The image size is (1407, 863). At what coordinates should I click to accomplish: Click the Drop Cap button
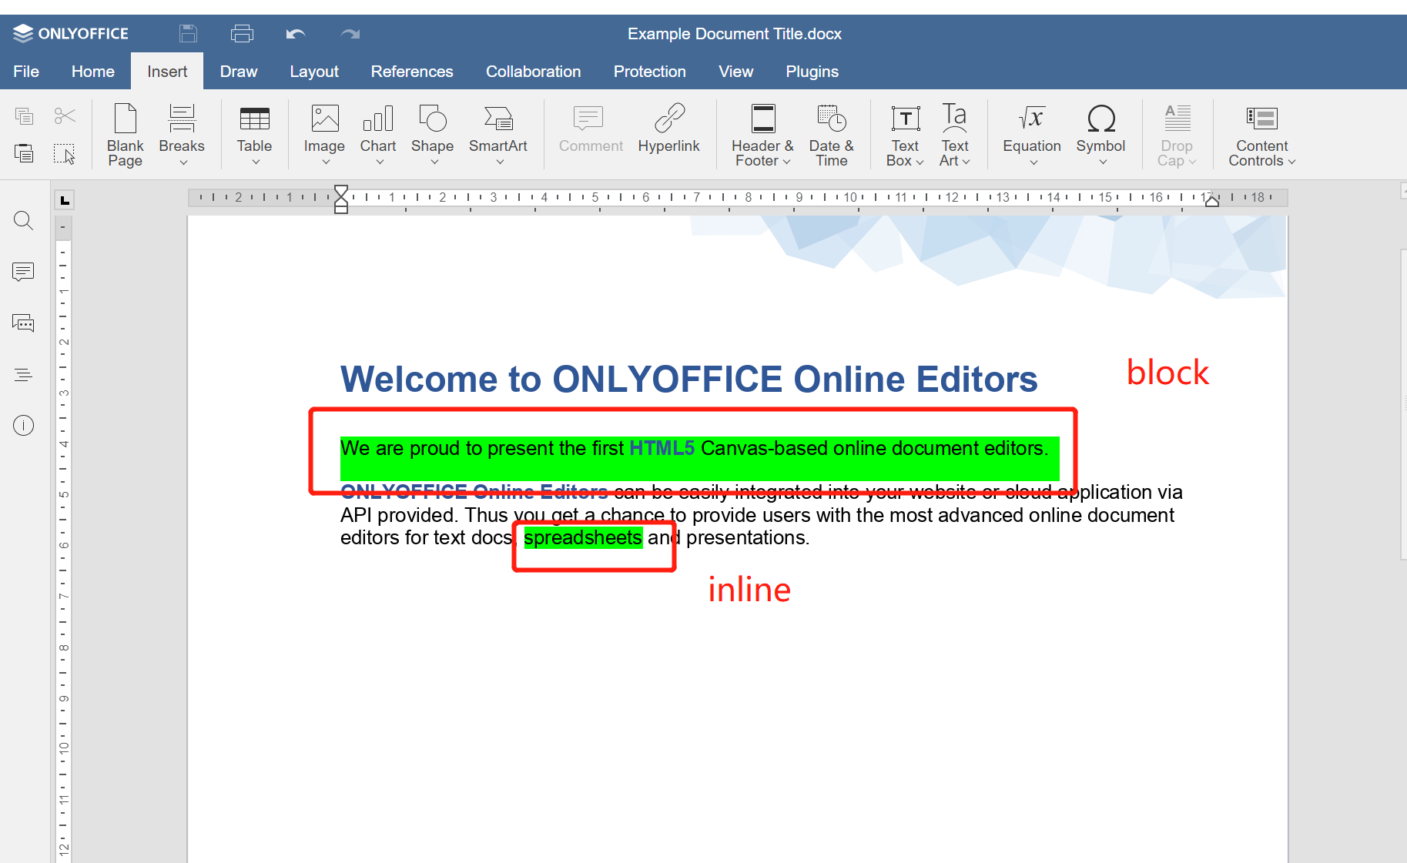(1177, 135)
